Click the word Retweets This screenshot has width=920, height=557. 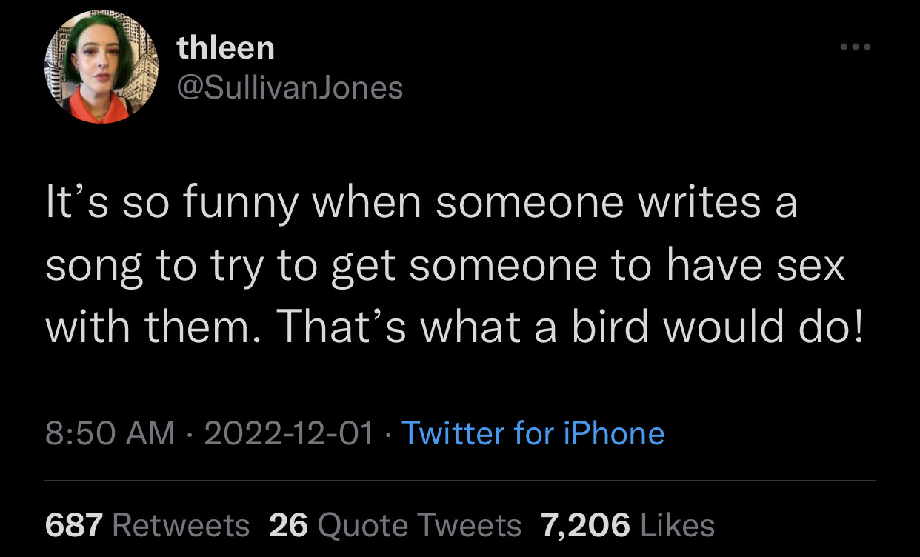coord(181,525)
